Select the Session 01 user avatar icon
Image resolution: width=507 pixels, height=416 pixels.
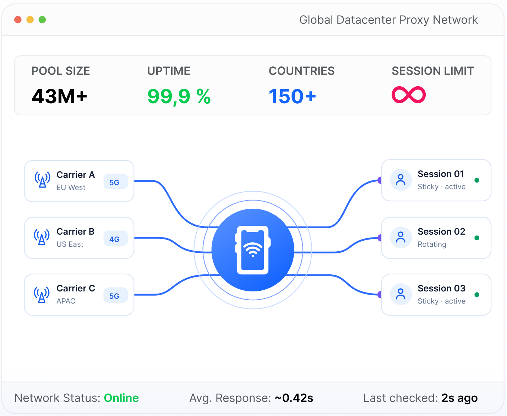tap(401, 180)
